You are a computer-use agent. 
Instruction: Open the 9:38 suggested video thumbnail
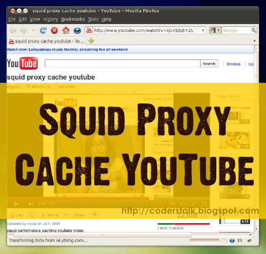(x=235, y=140)
